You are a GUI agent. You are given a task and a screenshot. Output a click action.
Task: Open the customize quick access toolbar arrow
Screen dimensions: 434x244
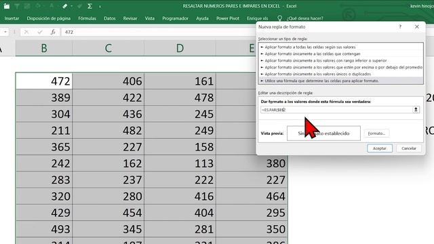(x=100, y=6)
